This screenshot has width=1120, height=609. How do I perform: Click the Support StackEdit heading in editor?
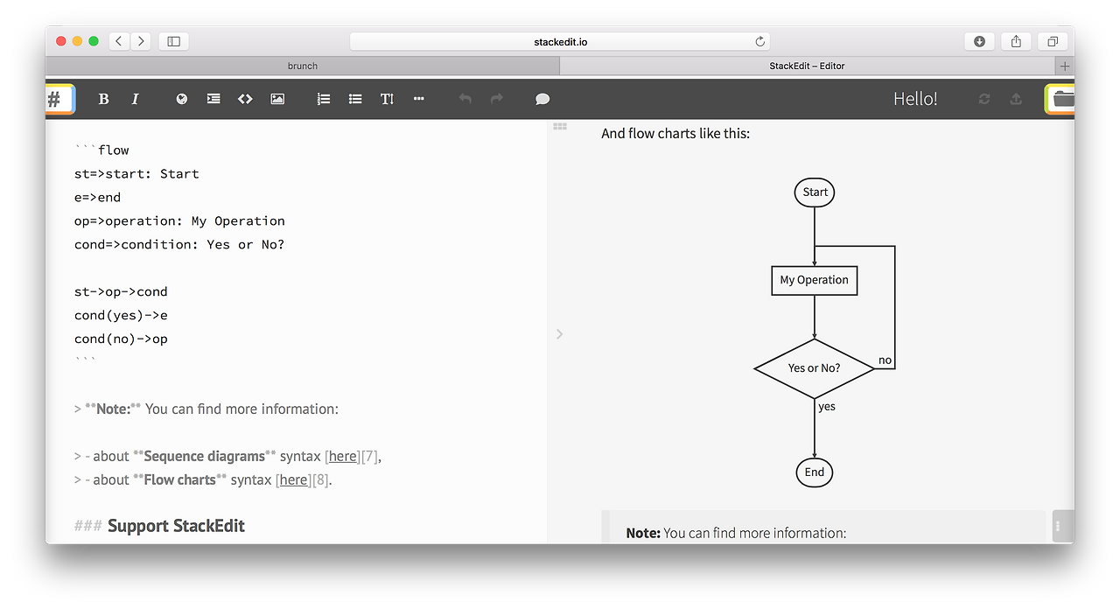pyautogui.click(x=176, y=526)
